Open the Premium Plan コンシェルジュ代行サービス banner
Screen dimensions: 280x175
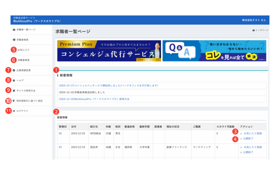click(x=109, y=51)
